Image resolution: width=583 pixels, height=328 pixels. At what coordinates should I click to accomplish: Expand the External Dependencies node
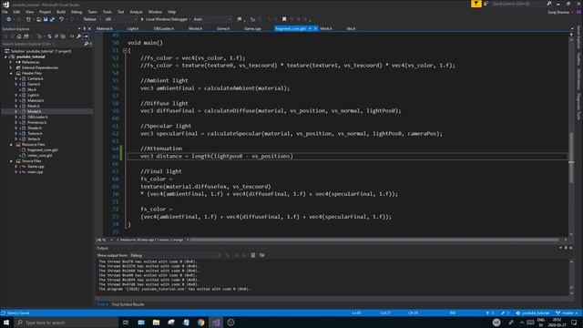click(x=11, y=67)
